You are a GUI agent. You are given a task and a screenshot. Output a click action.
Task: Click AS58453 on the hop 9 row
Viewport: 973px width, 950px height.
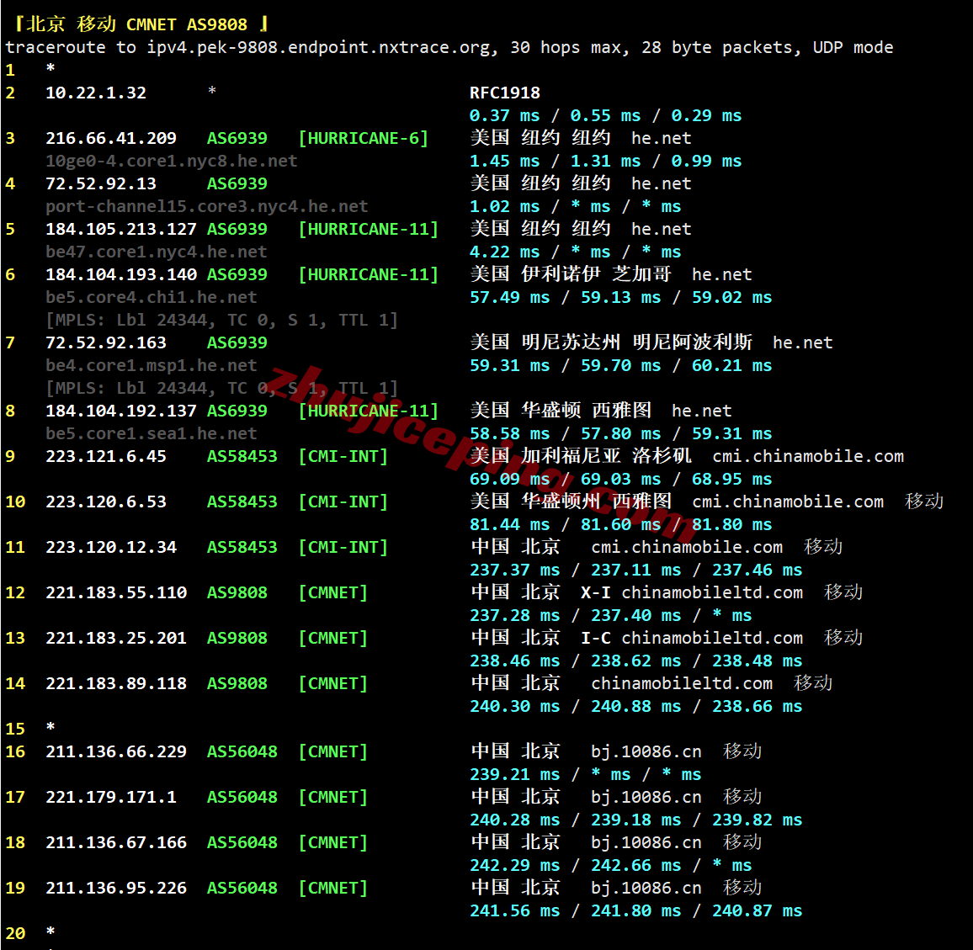click(x=242, y=457)
